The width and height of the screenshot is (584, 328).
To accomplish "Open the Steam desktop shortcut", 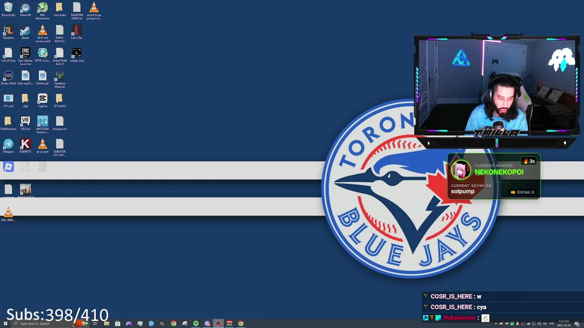I will 26,32.
